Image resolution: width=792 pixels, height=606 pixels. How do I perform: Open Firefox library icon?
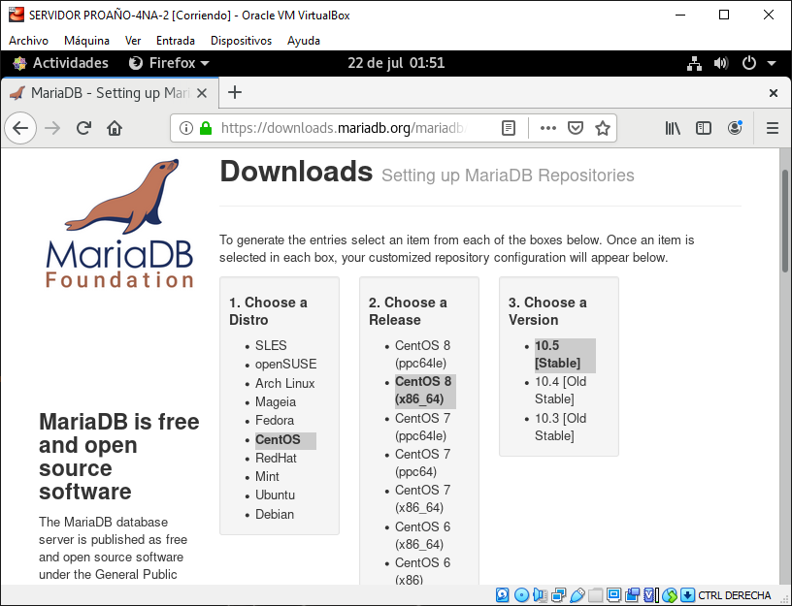[673, 128]
